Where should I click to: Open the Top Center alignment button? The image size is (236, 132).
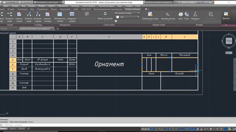pyautogui.click(x=105, y=16)
